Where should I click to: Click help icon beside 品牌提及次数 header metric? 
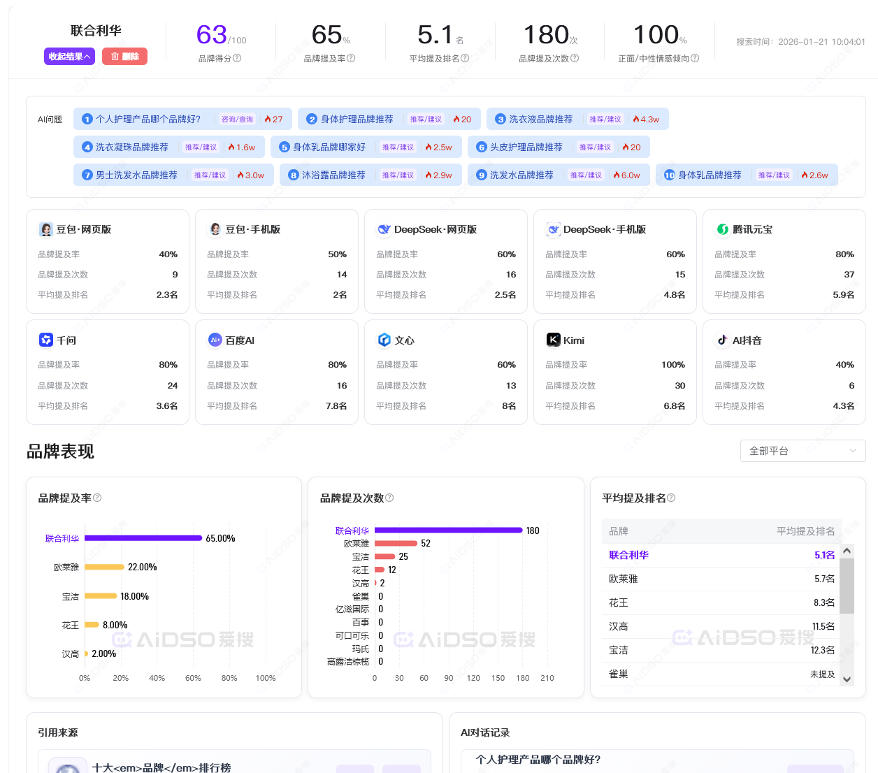[x=575, y=59]
